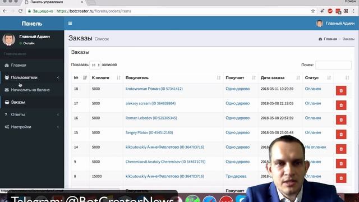Image resolution: width=359 pixels, height=202 pixels.
Task: Open Ответы sidebar menu
Action: (x=32, y=114)
